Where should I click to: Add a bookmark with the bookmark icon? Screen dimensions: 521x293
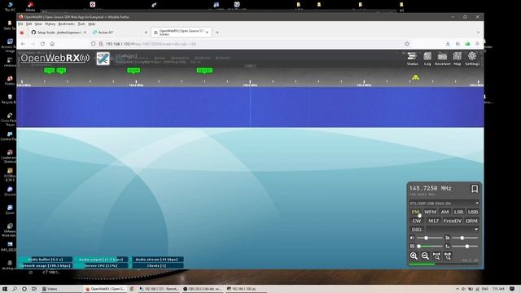[x=475, y=189]
